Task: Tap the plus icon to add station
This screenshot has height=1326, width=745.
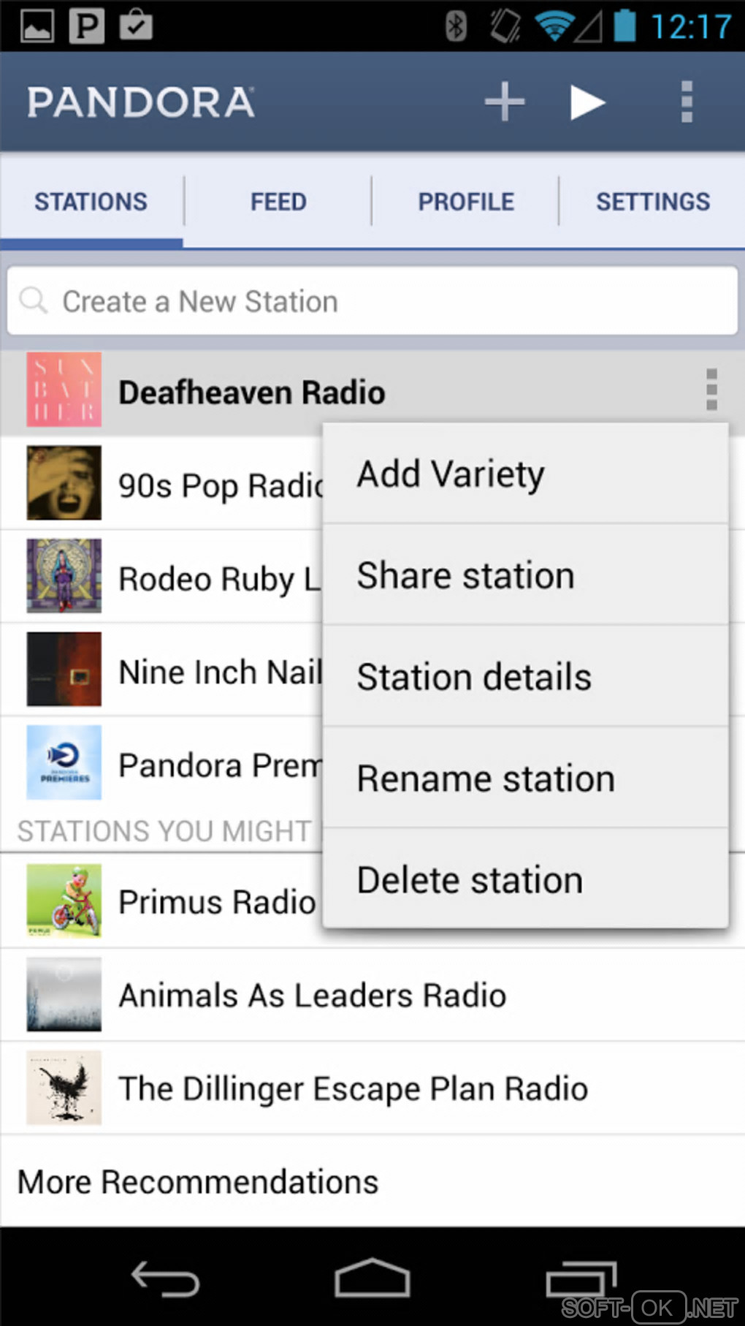Action: 504,102
